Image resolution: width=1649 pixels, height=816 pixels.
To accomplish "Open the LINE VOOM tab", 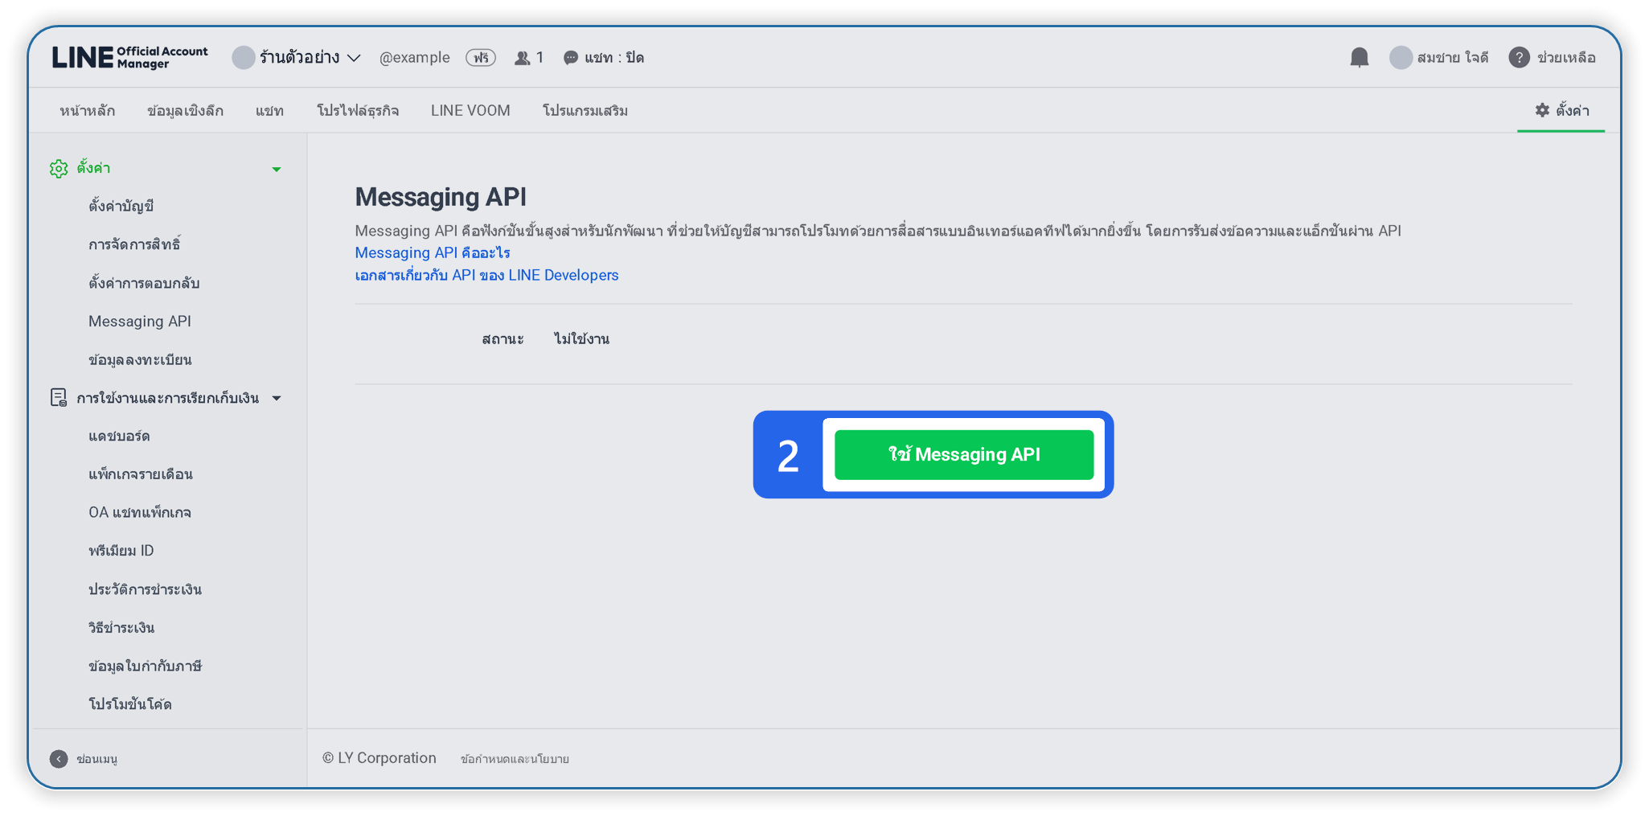I will [x=470, y=110].
